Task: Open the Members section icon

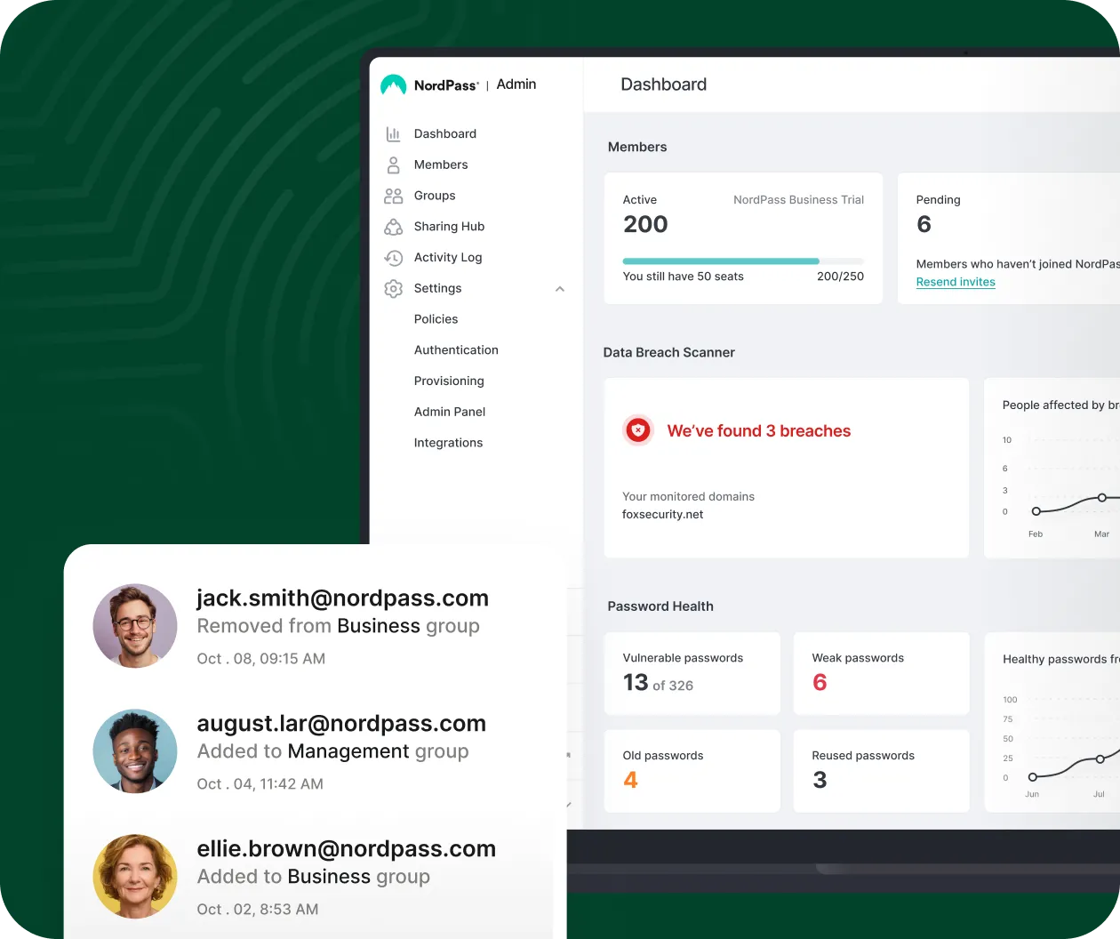Action: 394,165
